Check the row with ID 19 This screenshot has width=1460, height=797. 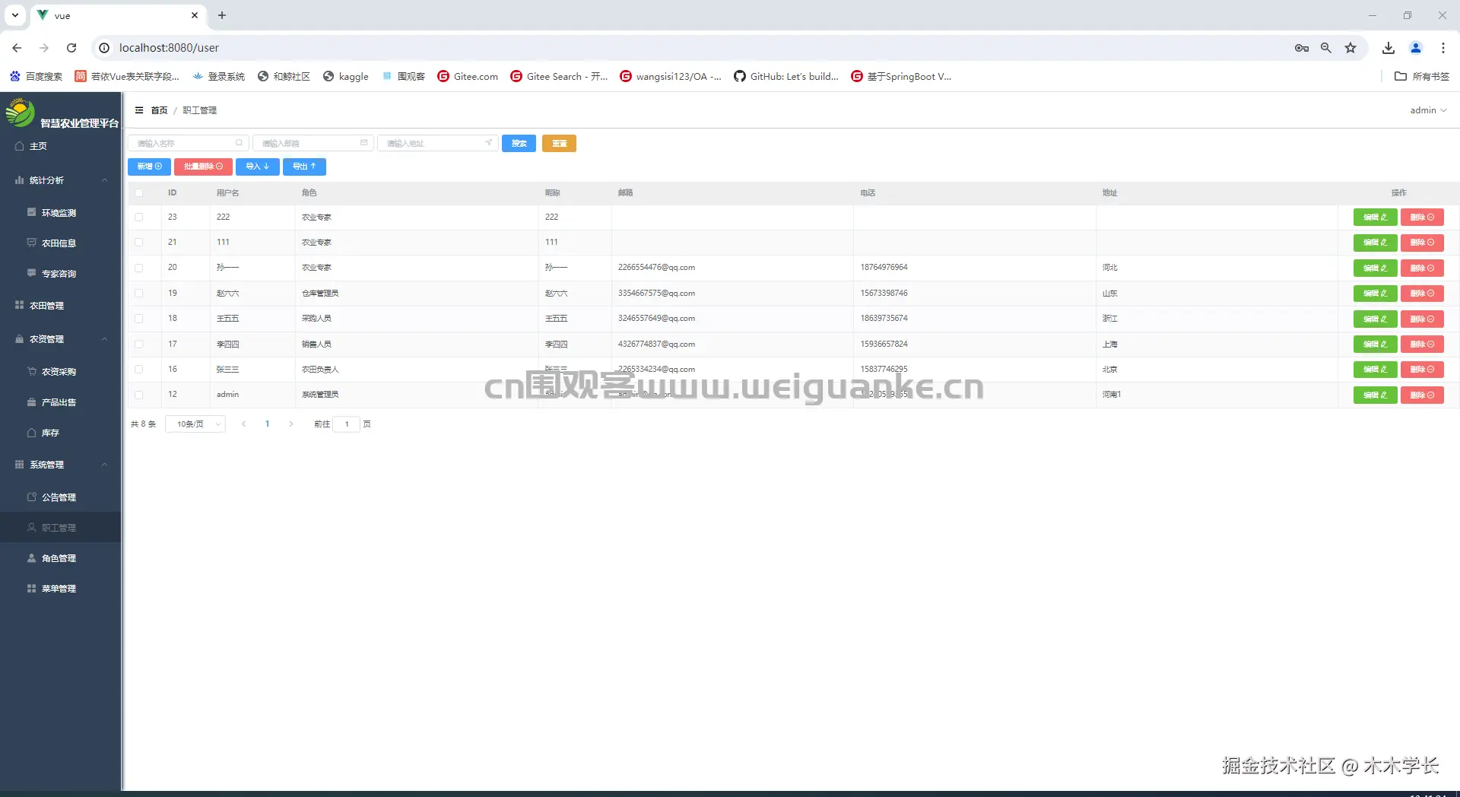(x=138, y=294)
